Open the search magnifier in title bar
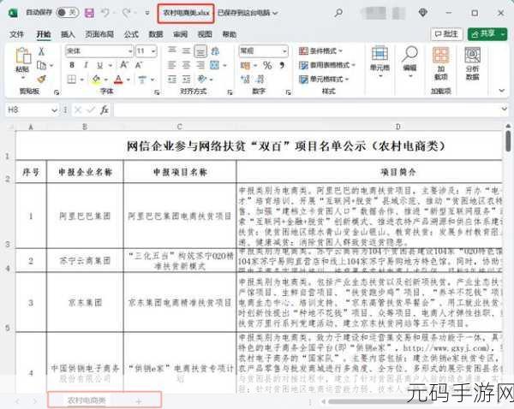Screen dimensions: 514x409 pos(338,13)
